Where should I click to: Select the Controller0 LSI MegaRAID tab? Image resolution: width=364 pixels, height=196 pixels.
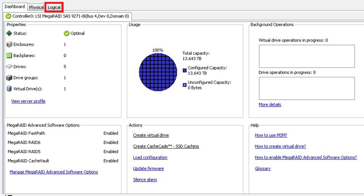[68, 16]
